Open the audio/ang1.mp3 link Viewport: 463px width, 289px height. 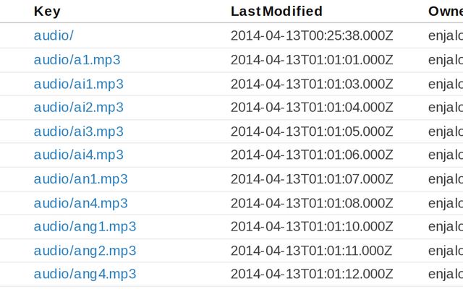85,227
